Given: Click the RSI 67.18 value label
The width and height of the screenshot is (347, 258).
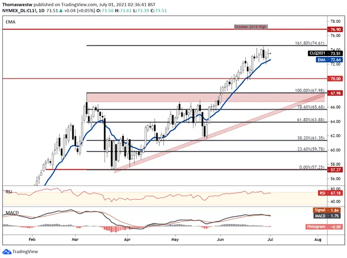Looking at the screenshot, I should tap(330, 193).
